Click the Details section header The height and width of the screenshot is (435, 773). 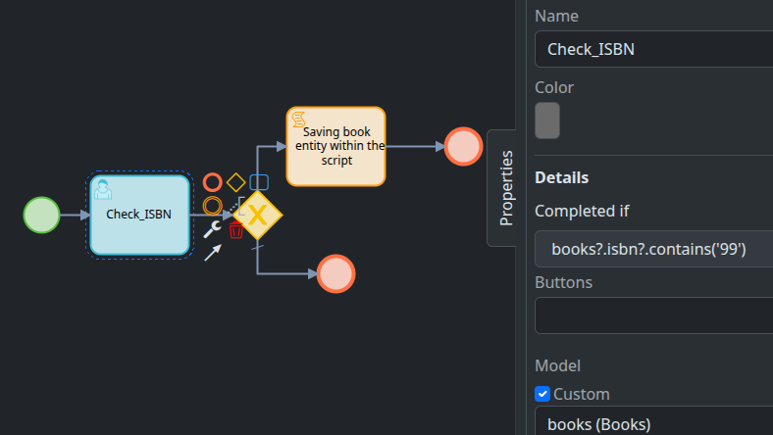[x=561, y=177]
